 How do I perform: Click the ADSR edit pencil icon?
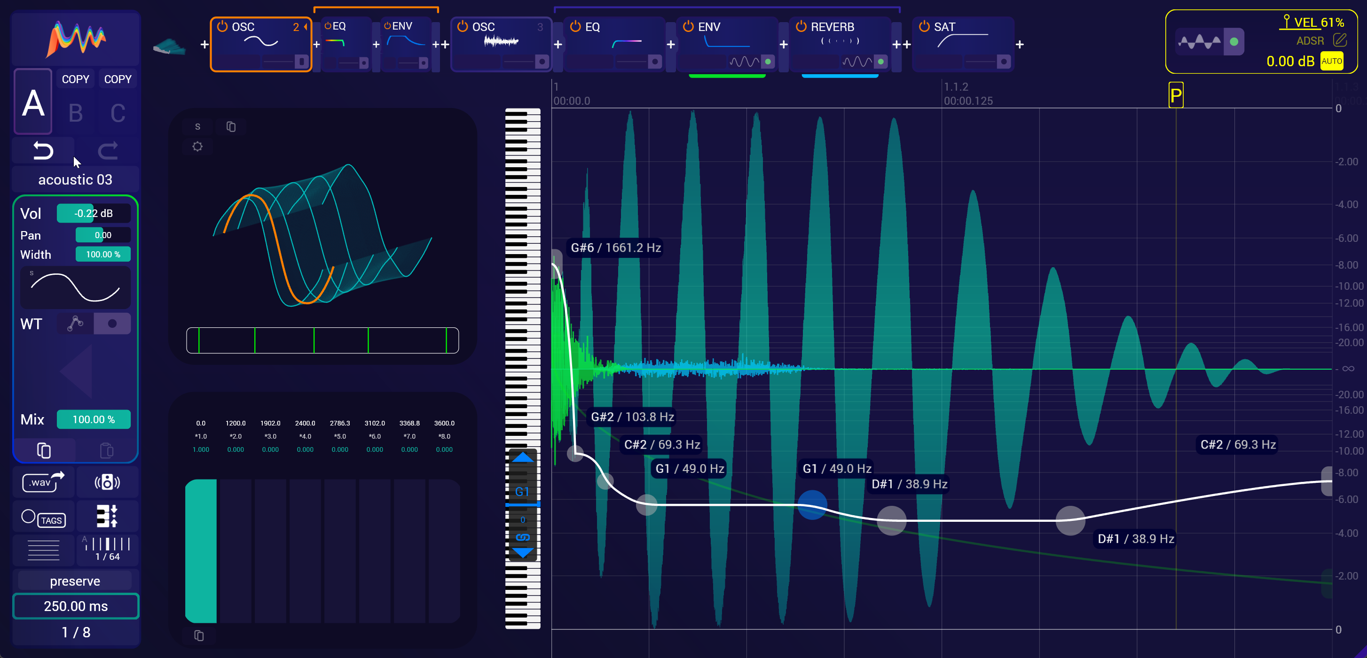pos(1341,40)
